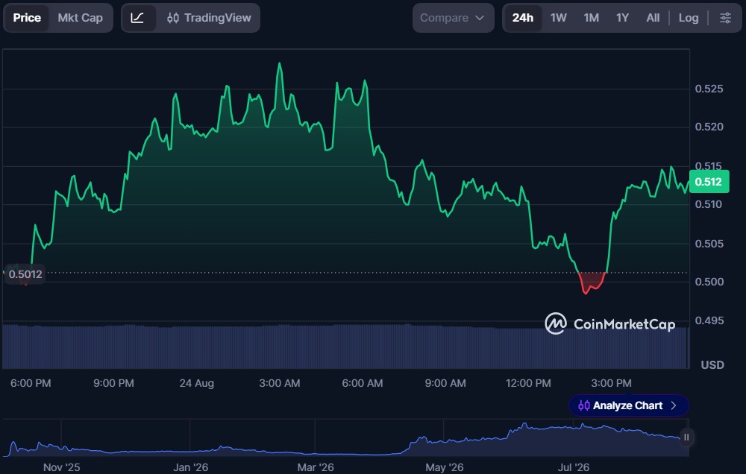Image resolution: width=746 pixels, height=474 pixels.
Task: Select the 1W time range
Action: pos(558,18)
